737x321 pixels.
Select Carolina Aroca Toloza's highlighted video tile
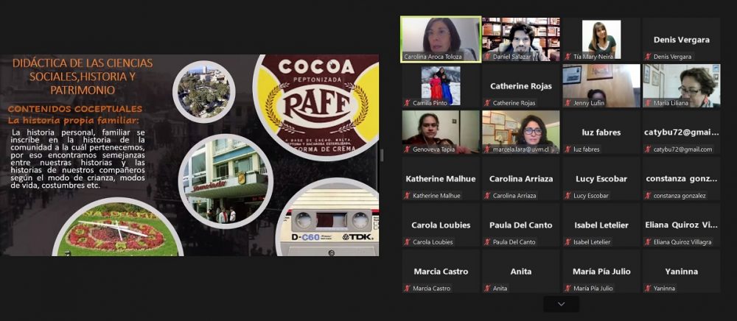pyautogui.click(x=441, y=40)
